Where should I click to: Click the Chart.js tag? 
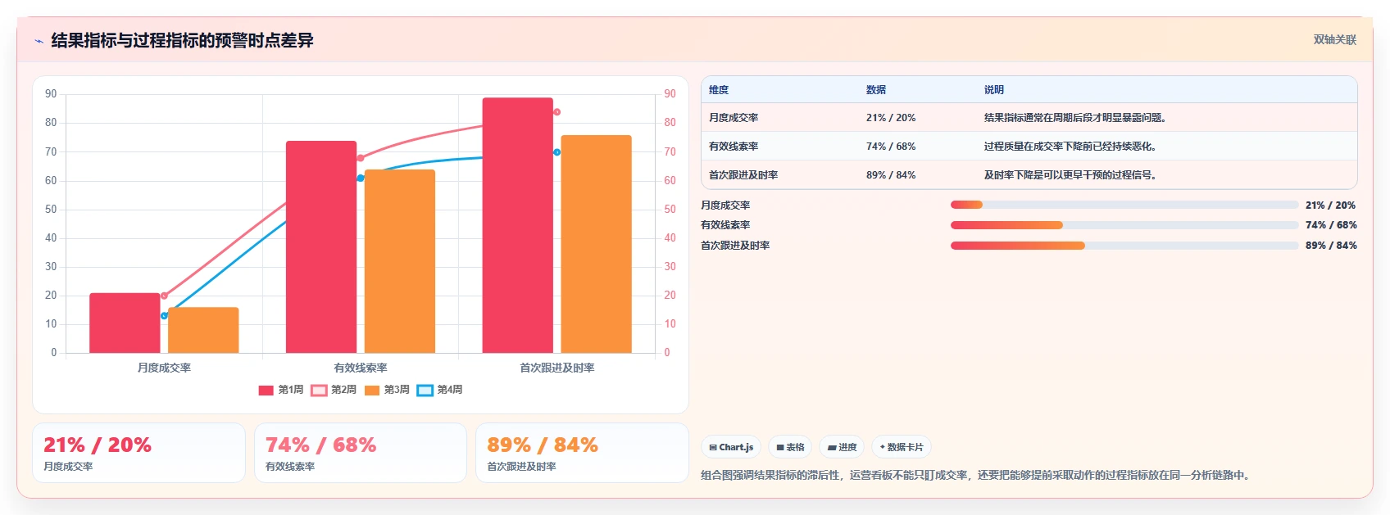coord(731,447)
